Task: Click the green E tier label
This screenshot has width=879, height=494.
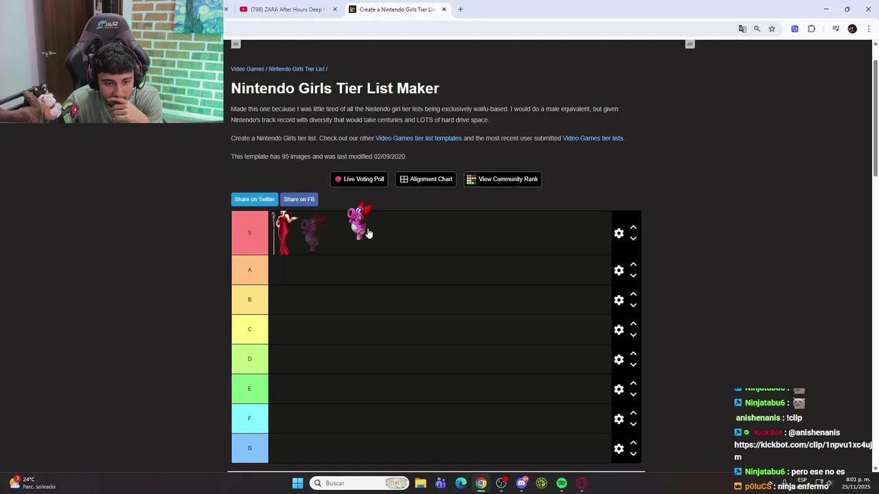Action: (x=250, y=389)
